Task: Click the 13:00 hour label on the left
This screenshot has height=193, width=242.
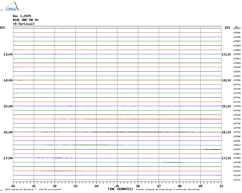Action: [x=8, y=54]
